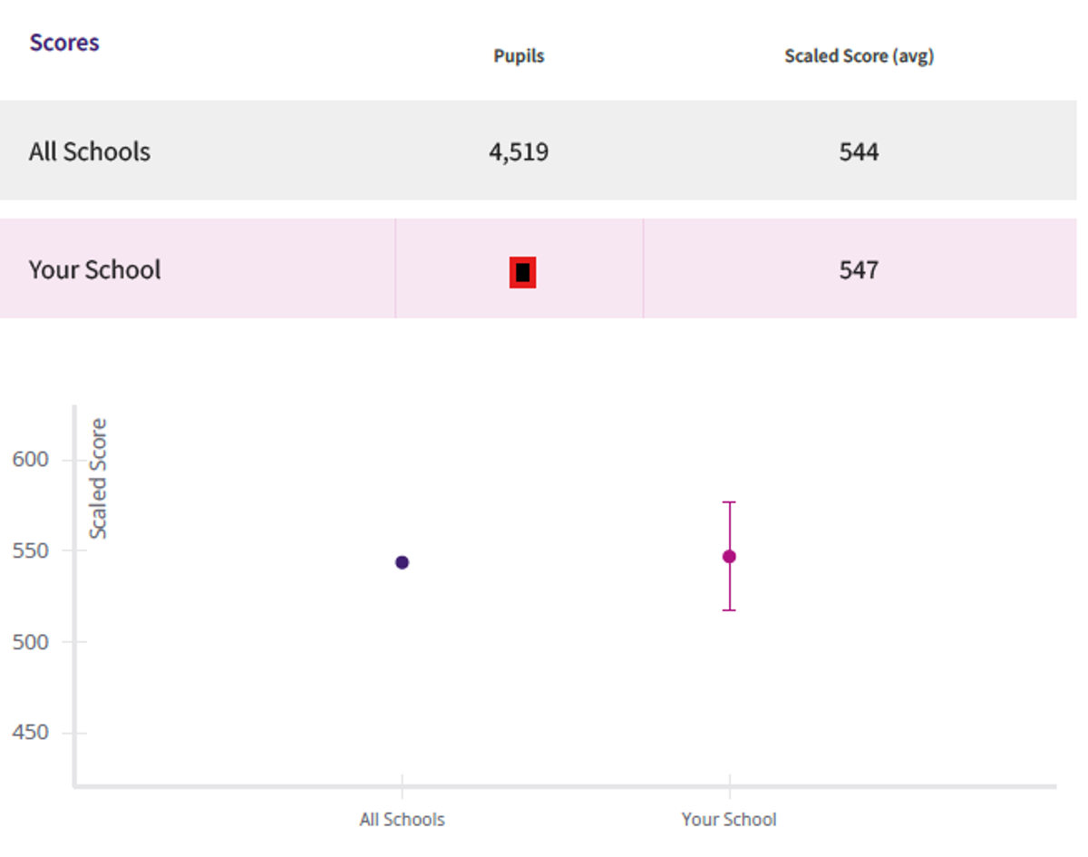The image size is (1088, 857).
Task: Click the All Schools x-axis category label
Action: pos(403,820)
